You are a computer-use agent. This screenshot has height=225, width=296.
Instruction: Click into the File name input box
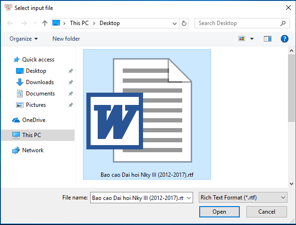point(138,198)
